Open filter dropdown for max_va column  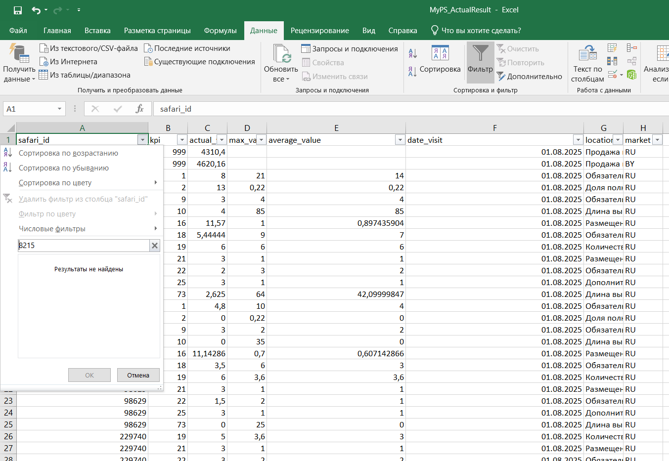point(261,140)
